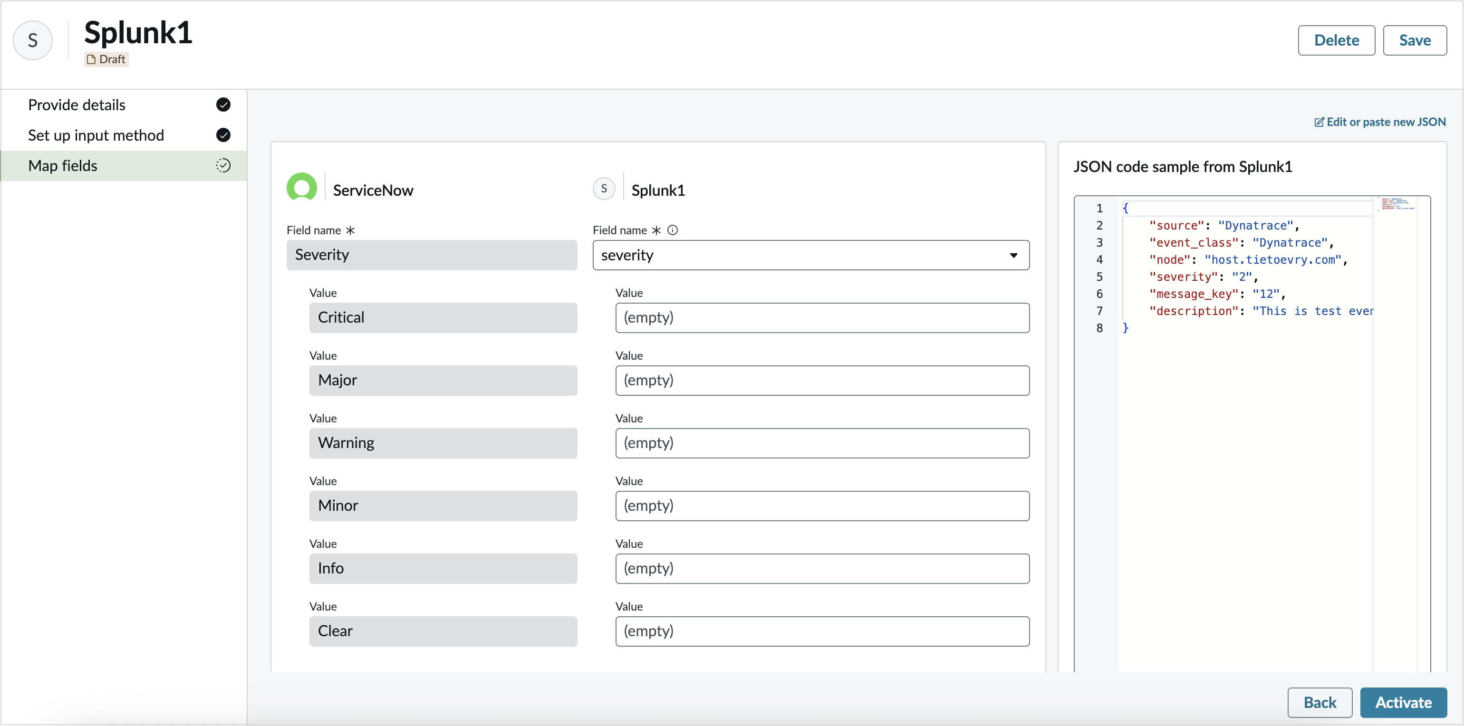
Task: Click the info icon next to Field name
Action: 673,230
